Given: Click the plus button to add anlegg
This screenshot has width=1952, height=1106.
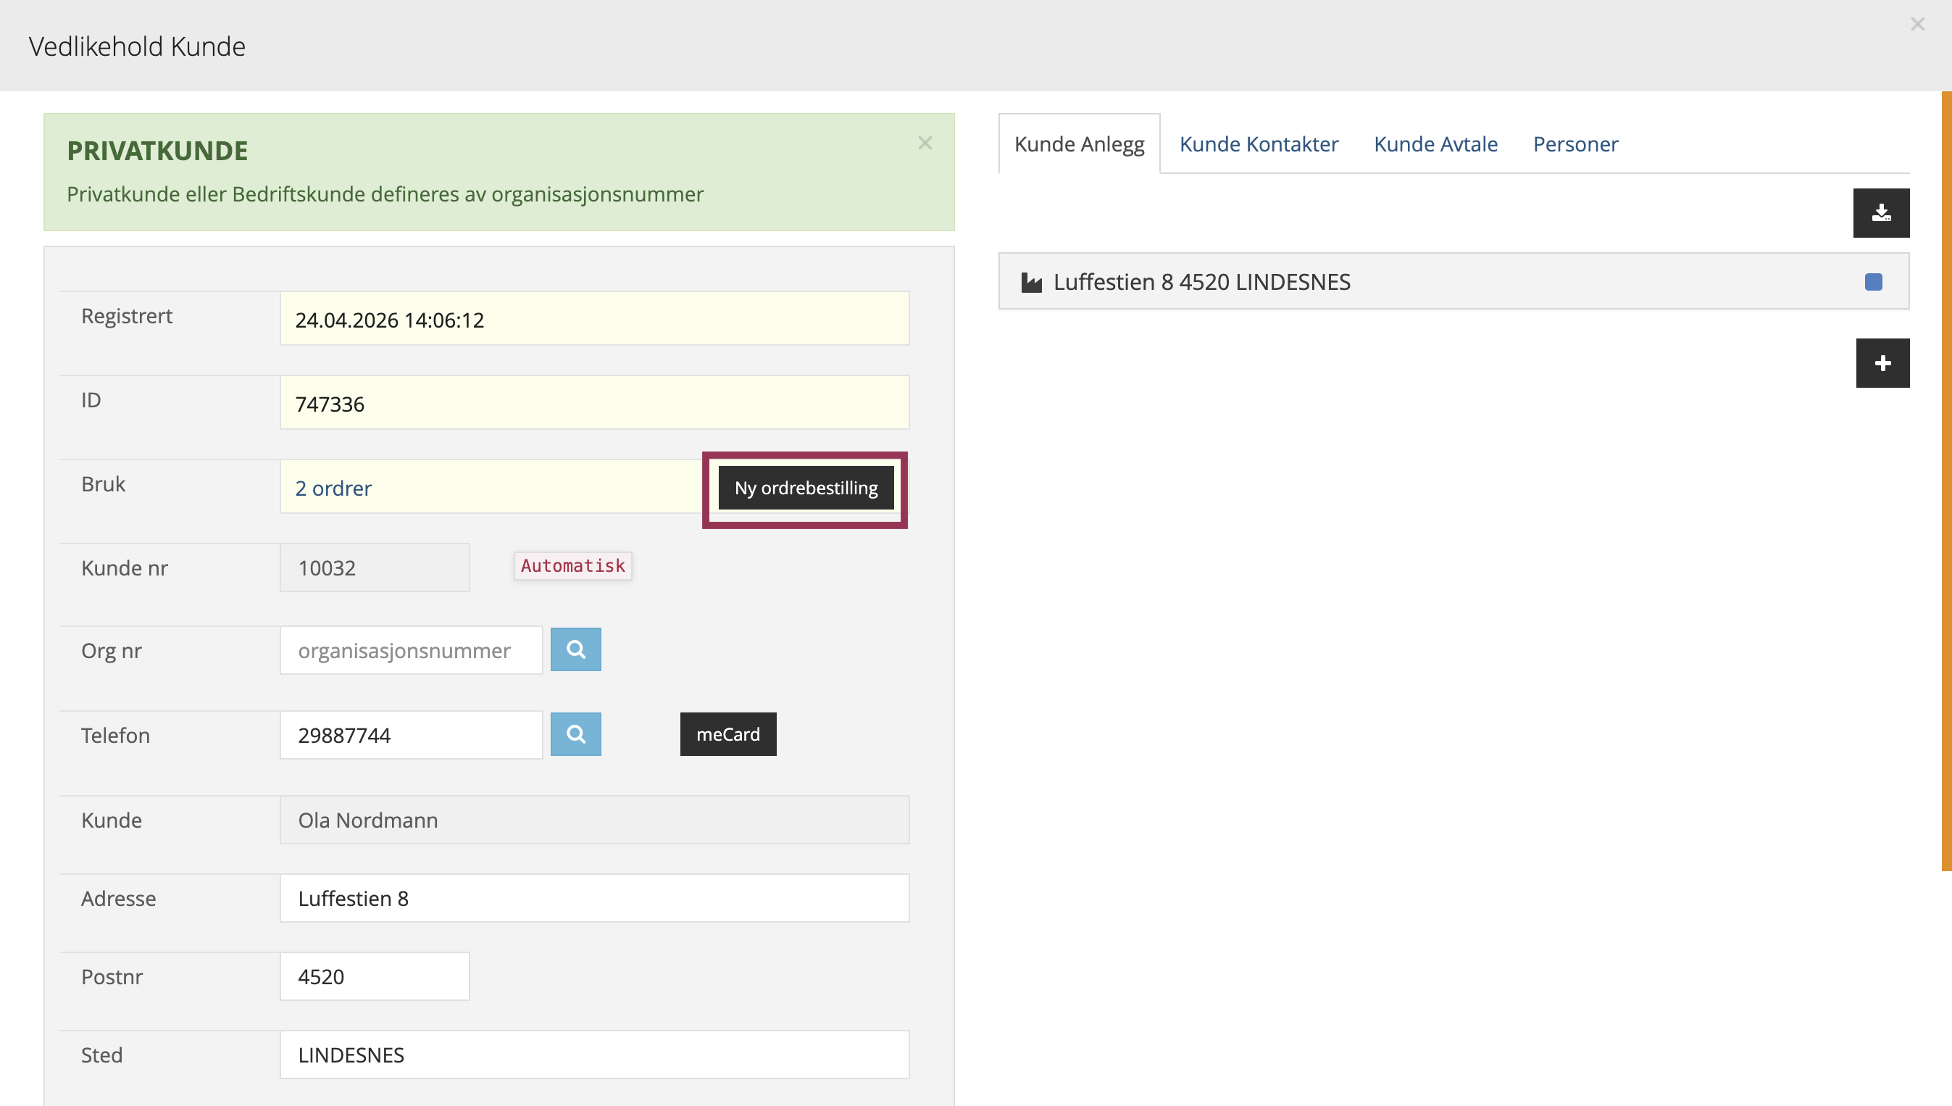Looking at the screenshot, I should coord(1882,363).
